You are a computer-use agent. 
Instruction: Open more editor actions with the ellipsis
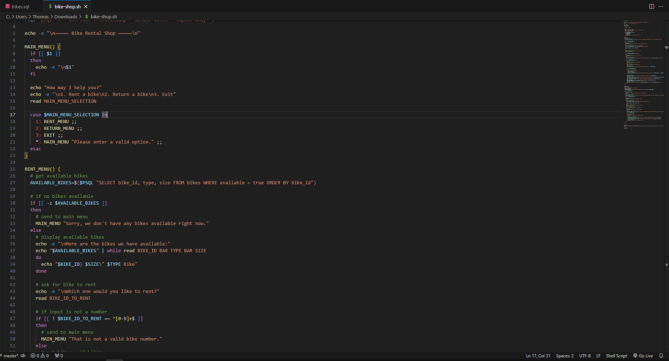[661, 6]
